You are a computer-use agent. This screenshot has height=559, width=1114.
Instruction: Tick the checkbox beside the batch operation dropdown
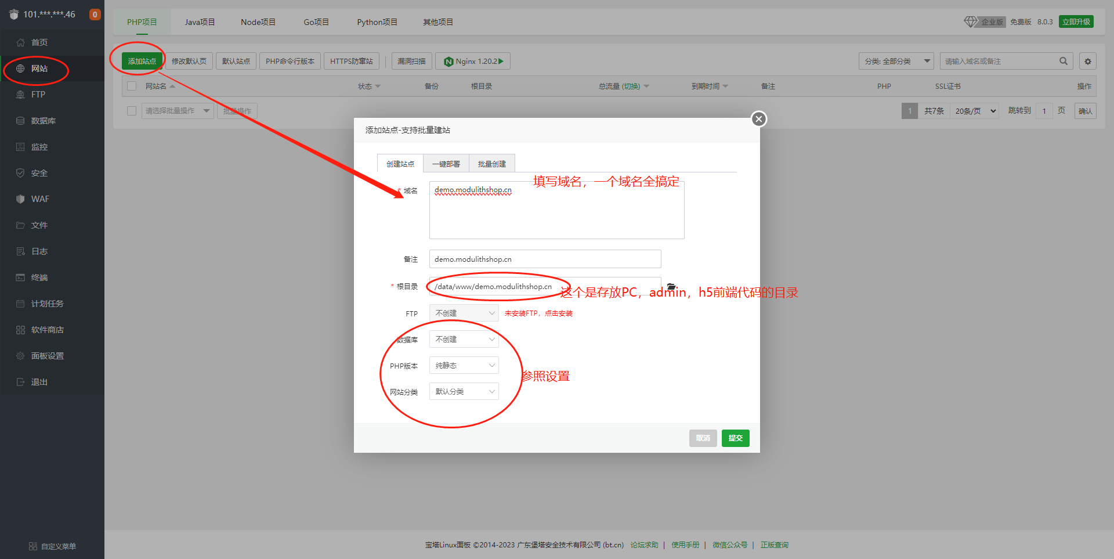point(132,111)
